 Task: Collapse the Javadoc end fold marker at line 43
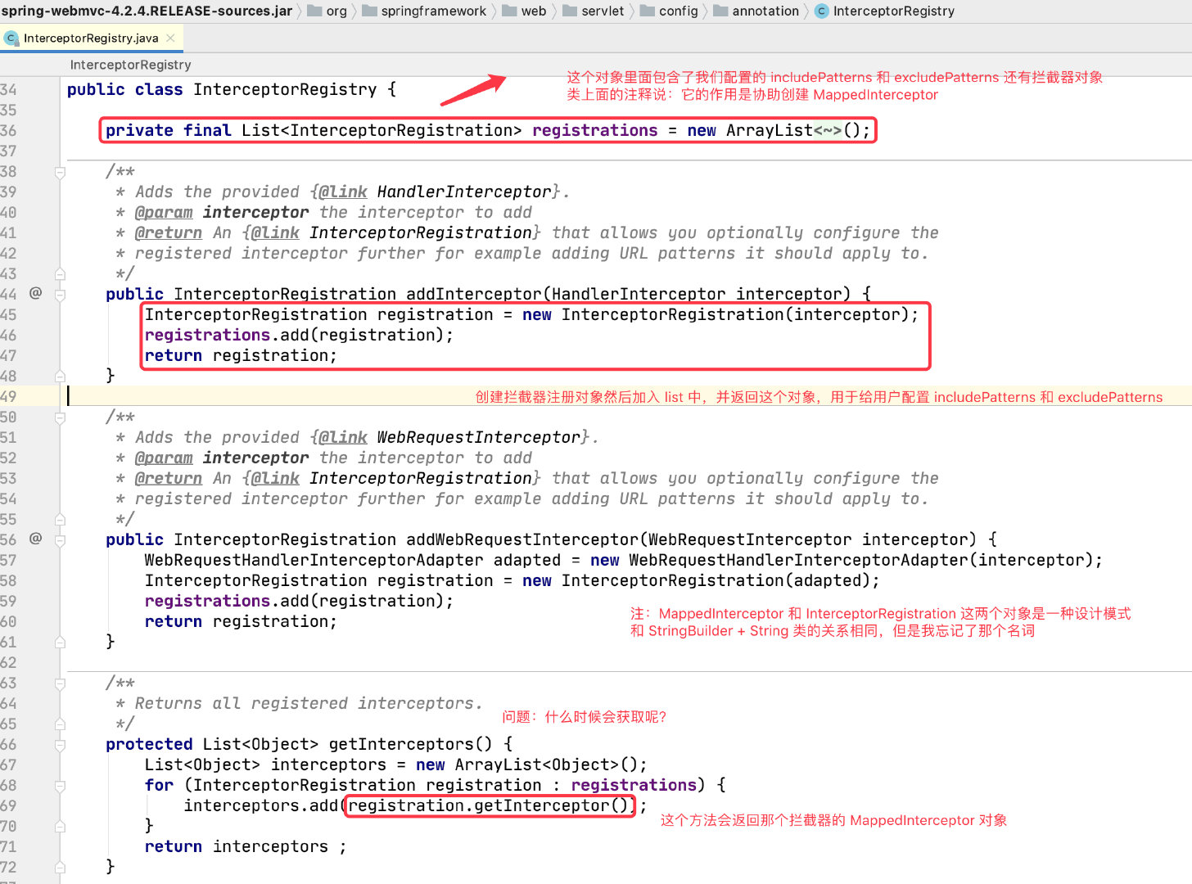[x=60, y=273]
